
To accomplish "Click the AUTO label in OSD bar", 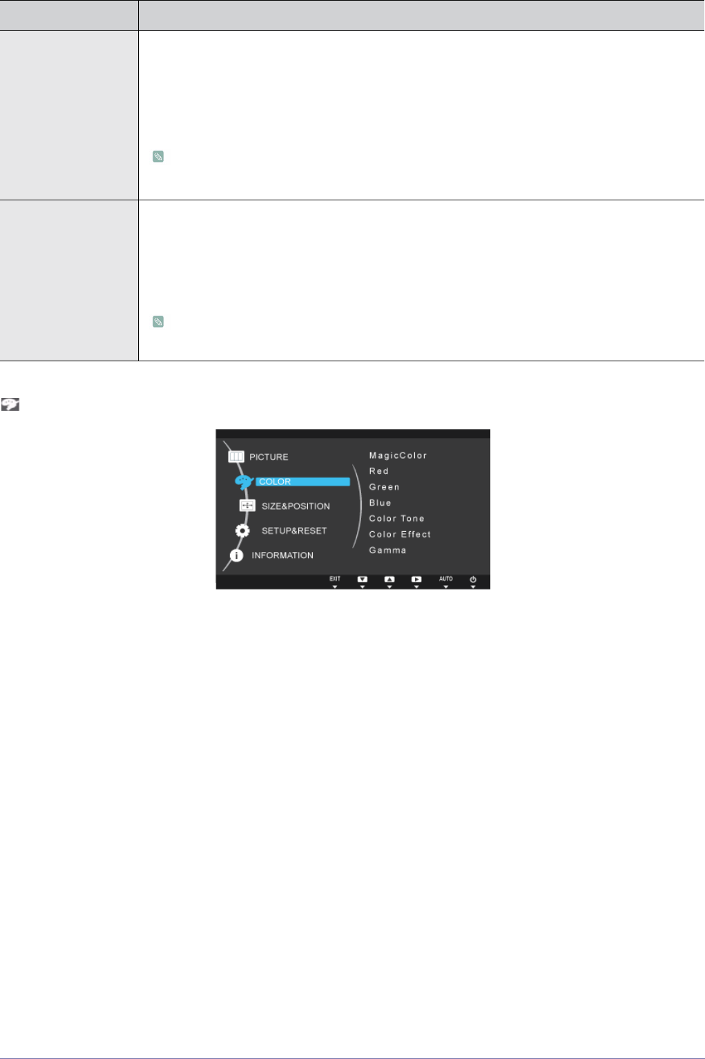I will [446, 579].
